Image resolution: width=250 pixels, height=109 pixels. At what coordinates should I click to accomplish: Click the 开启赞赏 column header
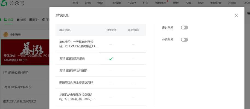pyautogui.click(x=133, y=30)
